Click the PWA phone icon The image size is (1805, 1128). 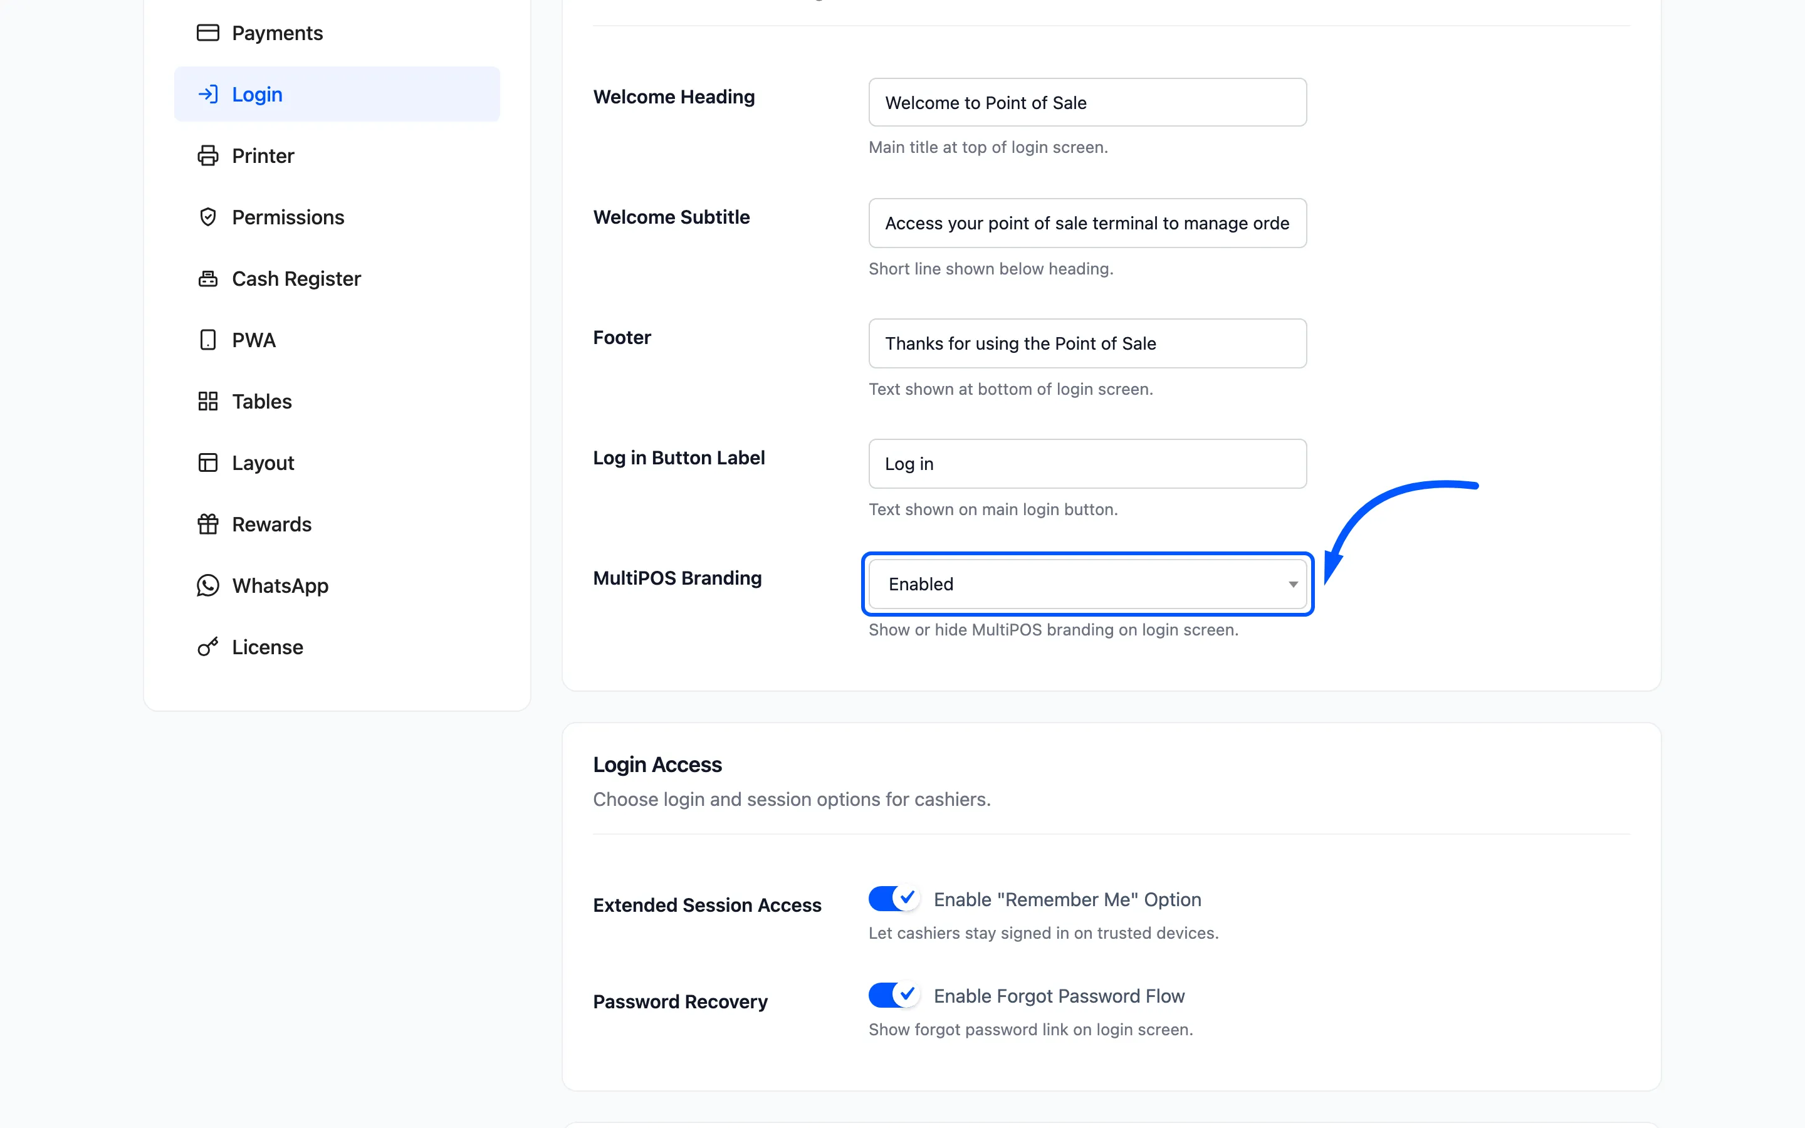pyautogui.click(x=207, y=340)
